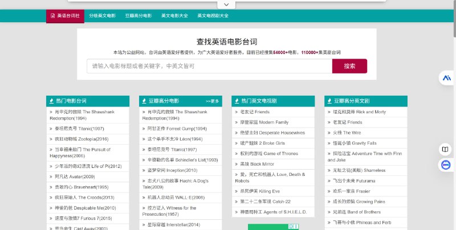The width and height of the screenshot is (456, 230).
Task: Click the flame icon beside 豆瓣高分电影 header
Action: click(x=144, y=101)
